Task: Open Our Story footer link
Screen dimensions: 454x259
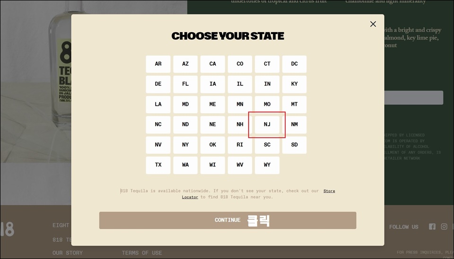Action: (68, 253)
